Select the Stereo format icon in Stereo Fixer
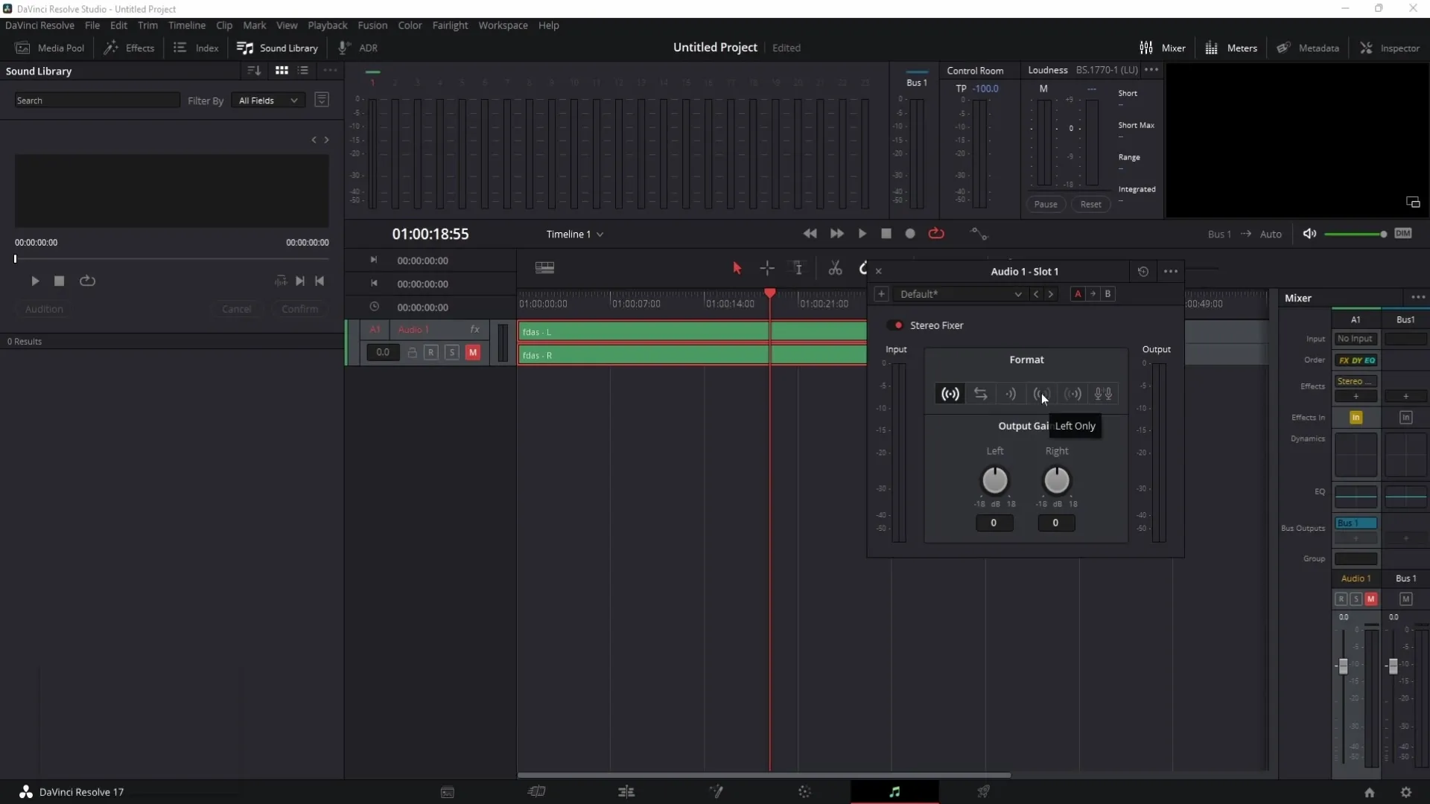 [x=950, y=392]
